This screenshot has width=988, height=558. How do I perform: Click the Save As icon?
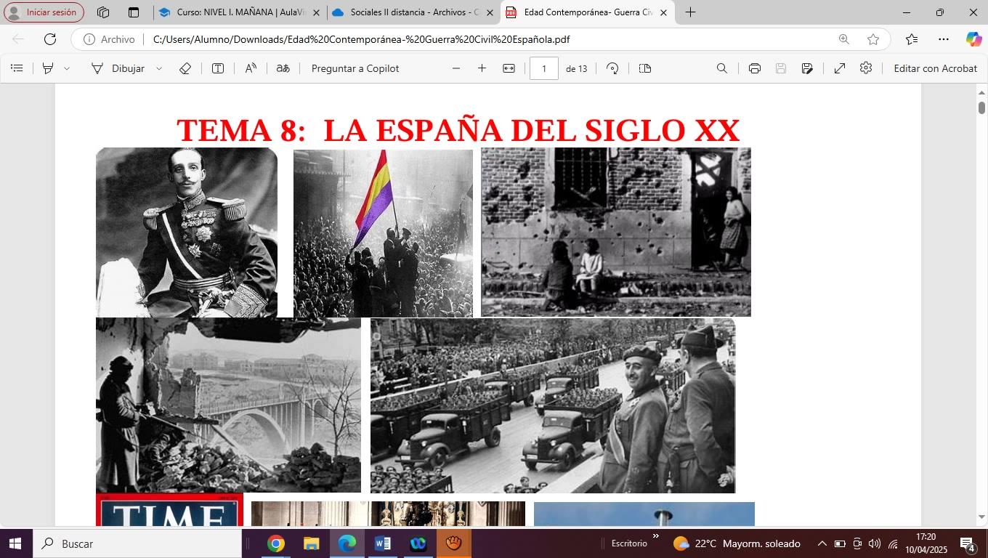pyautogui.click(x=807, y=68)
